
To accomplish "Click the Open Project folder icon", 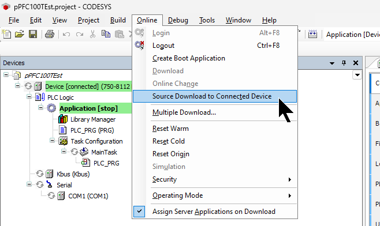I will (20, 34).
